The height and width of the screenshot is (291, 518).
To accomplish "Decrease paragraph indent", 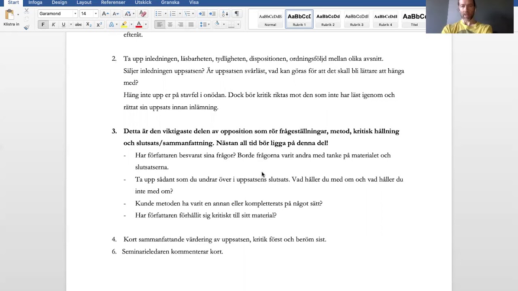I will click(202, 14).
